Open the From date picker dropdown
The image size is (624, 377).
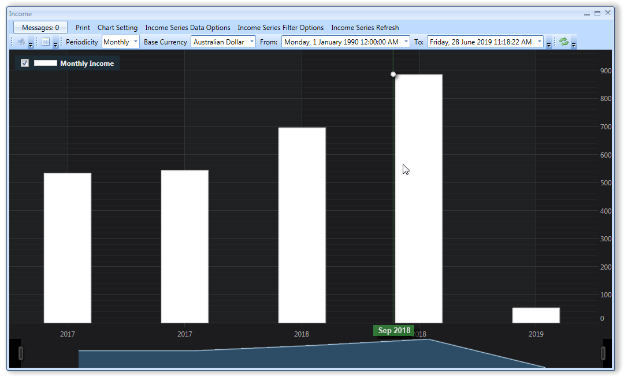click(406, 42)
